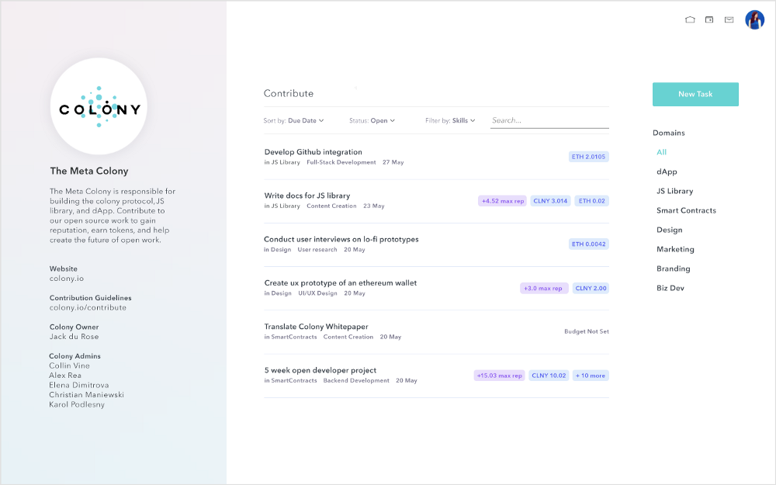Screen dimensions: 776x485
Task: Open the user profile avatar
Action: [x=755, y=20]
